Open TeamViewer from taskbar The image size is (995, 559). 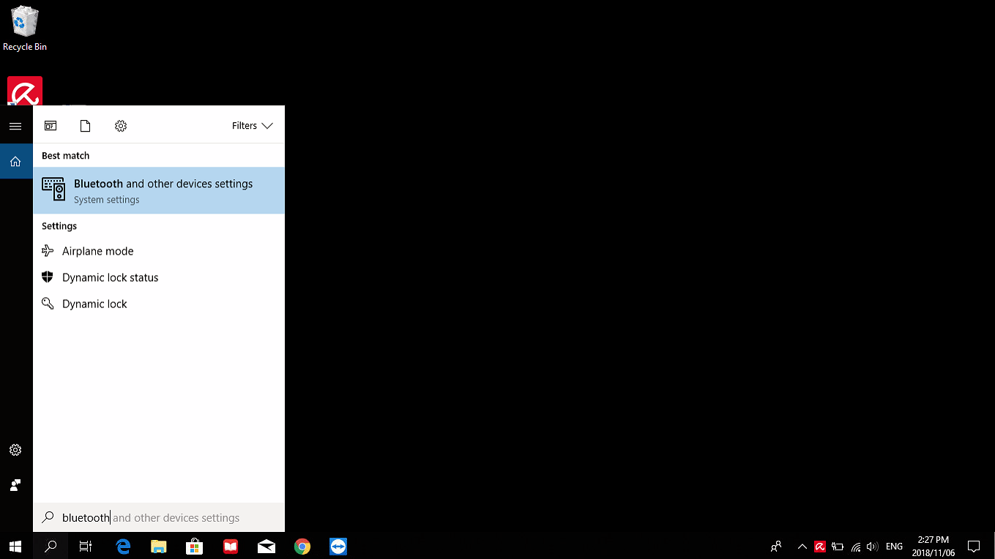pyautogui.click(x=338, y=546)
